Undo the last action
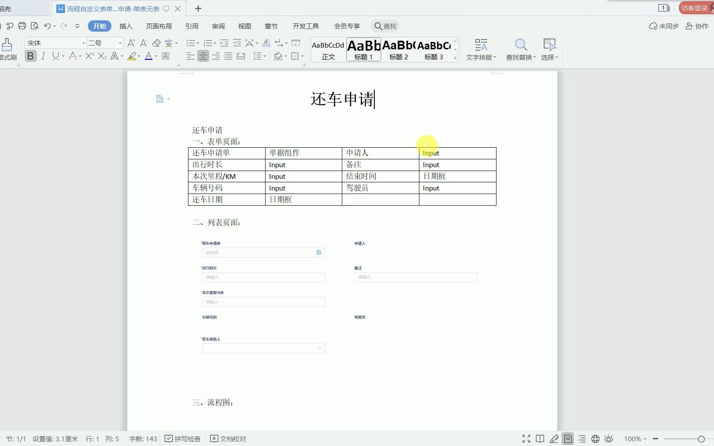The image size is (714, 446). pos(47,26)
